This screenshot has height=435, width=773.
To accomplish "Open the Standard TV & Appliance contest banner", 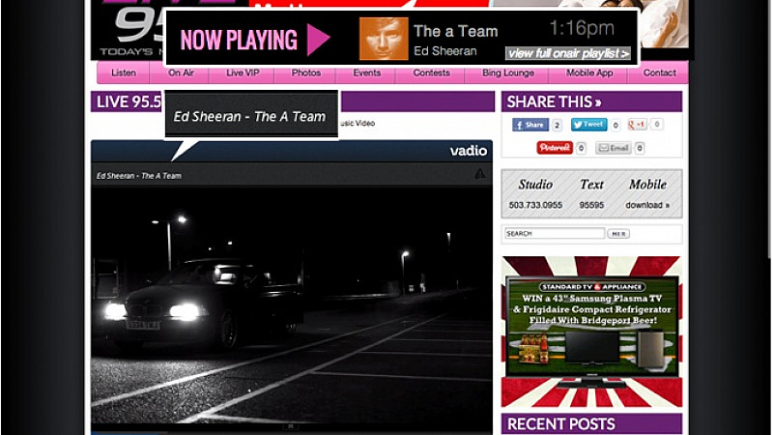I will click(591, 332).
